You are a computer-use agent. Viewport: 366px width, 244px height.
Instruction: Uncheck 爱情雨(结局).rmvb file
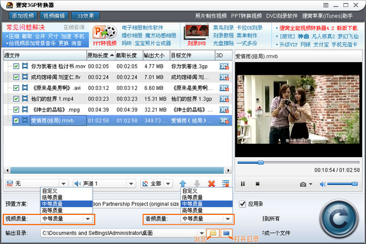tap(16, 121)
